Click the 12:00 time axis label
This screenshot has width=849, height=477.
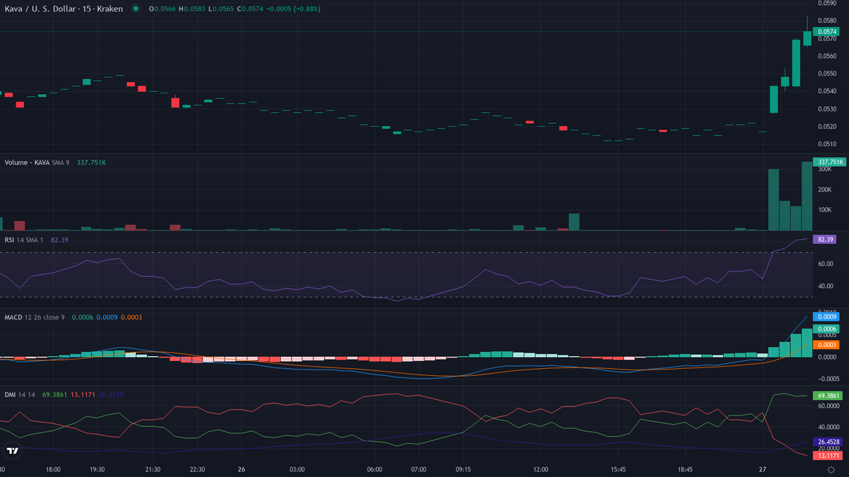coord(541,469)
